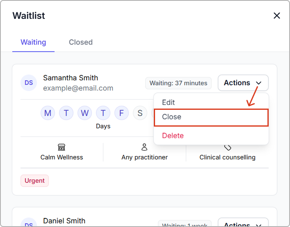Viewport: 290px width, 227px height.
Task: Click the Clinical counselling tag icon
Action: coord(227,148)
